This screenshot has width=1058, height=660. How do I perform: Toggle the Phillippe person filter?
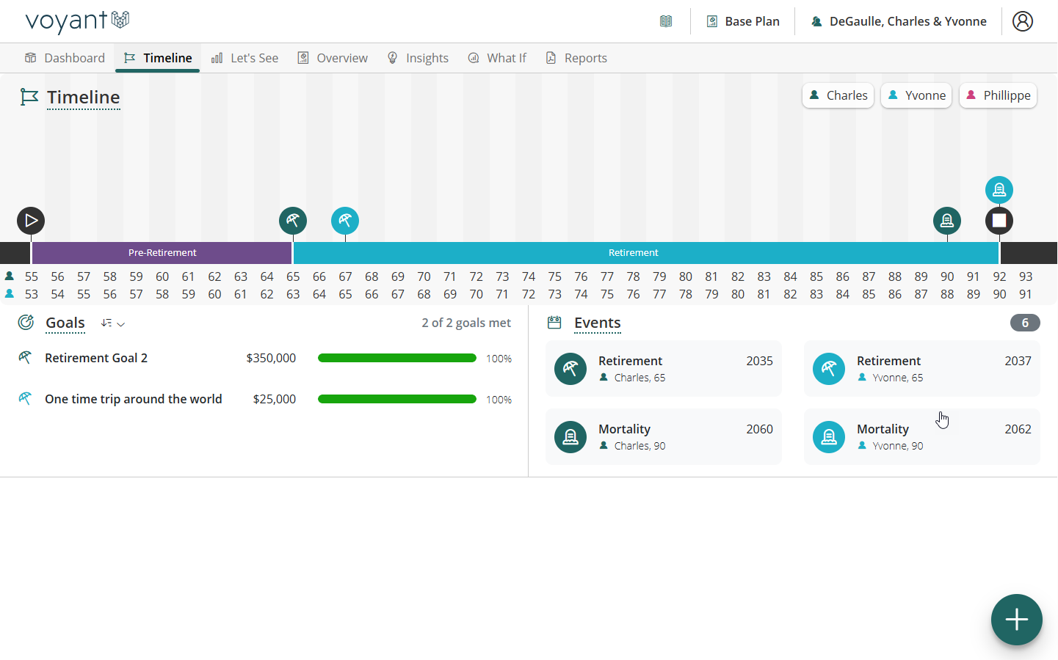click(998, 95)
